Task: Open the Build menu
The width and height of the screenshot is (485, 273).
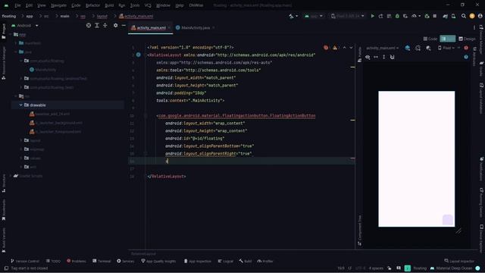Action: 109,5
